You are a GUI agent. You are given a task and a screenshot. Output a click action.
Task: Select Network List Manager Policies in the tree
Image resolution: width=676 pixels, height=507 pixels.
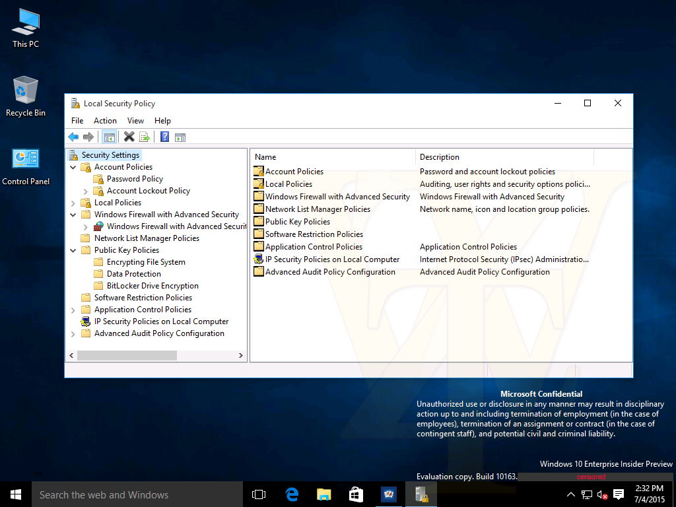click(x=147, y=238)
